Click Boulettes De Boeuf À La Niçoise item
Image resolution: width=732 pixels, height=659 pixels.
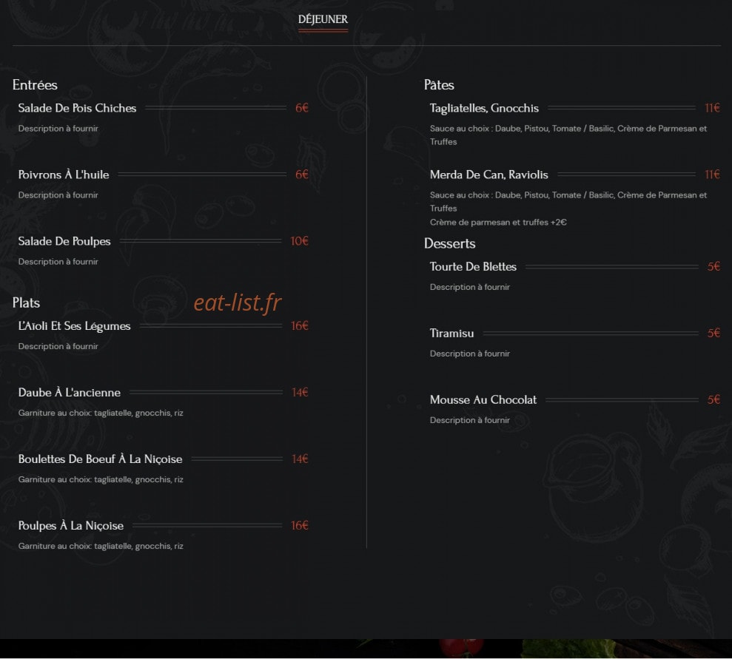[x=101, y=459]
